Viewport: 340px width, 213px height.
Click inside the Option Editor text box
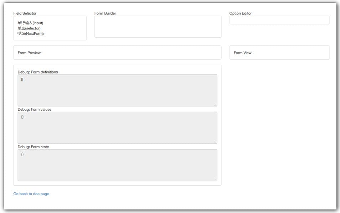[279, 20]
